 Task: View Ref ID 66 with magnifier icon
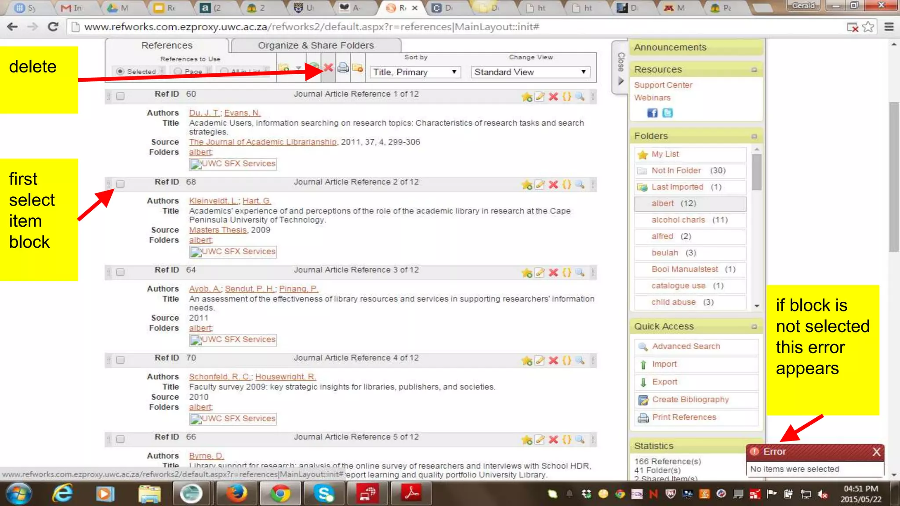point(580,439)
